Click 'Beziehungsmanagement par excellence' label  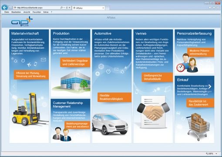point(77,125)
